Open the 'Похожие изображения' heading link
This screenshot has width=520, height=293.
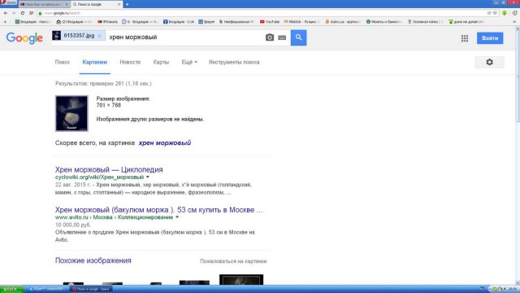tap(93, 260)
